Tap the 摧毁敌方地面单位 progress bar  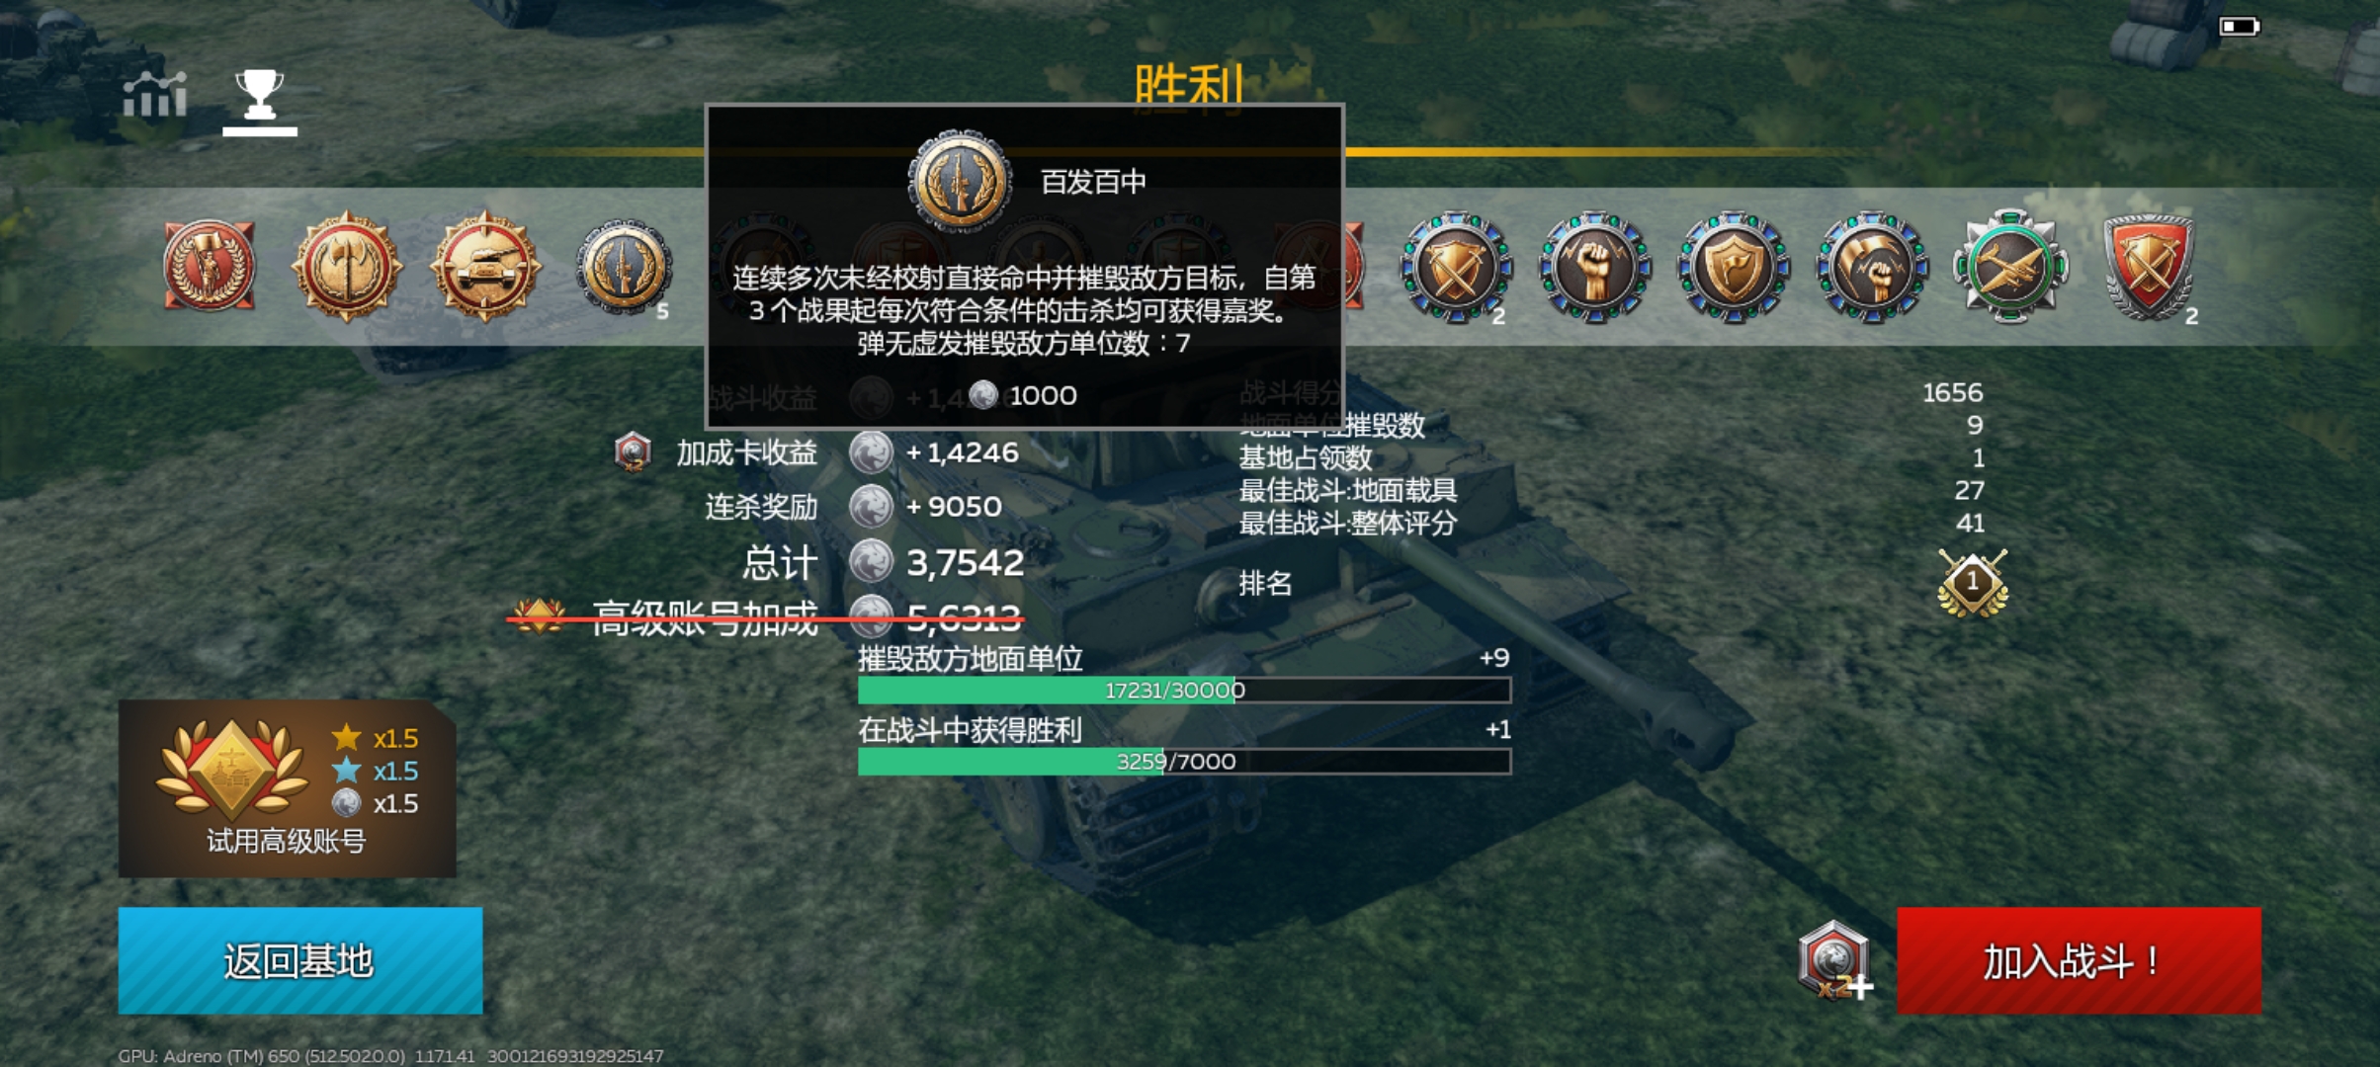pos(1184,690)
